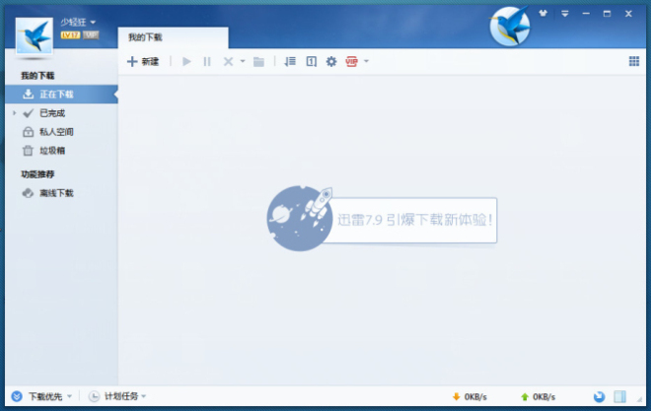Click the 新建 new download button

tap(143, 61)
